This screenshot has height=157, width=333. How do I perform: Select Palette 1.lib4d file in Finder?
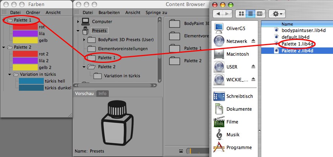point(297,44)
